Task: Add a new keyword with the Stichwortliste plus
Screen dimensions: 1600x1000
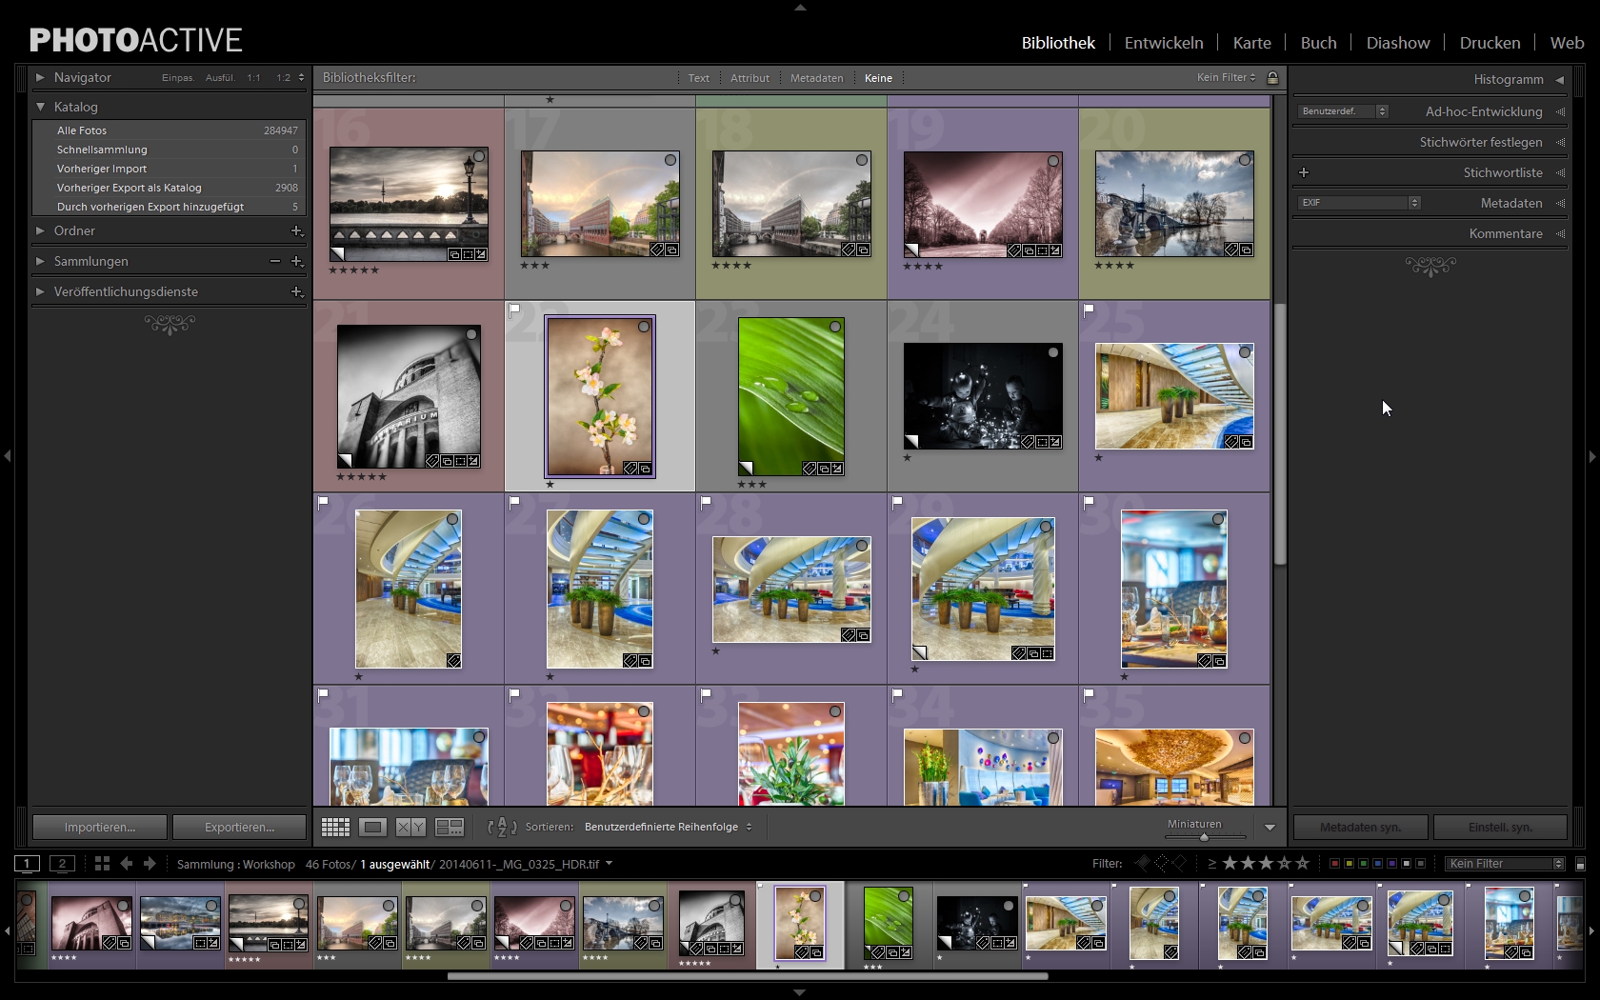Action: tap(1304, 172)
